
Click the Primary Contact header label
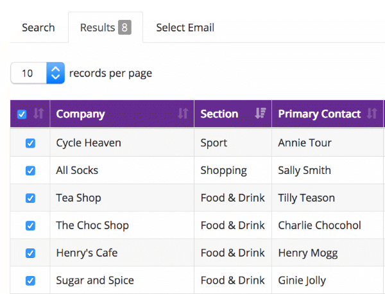(319, 114)
